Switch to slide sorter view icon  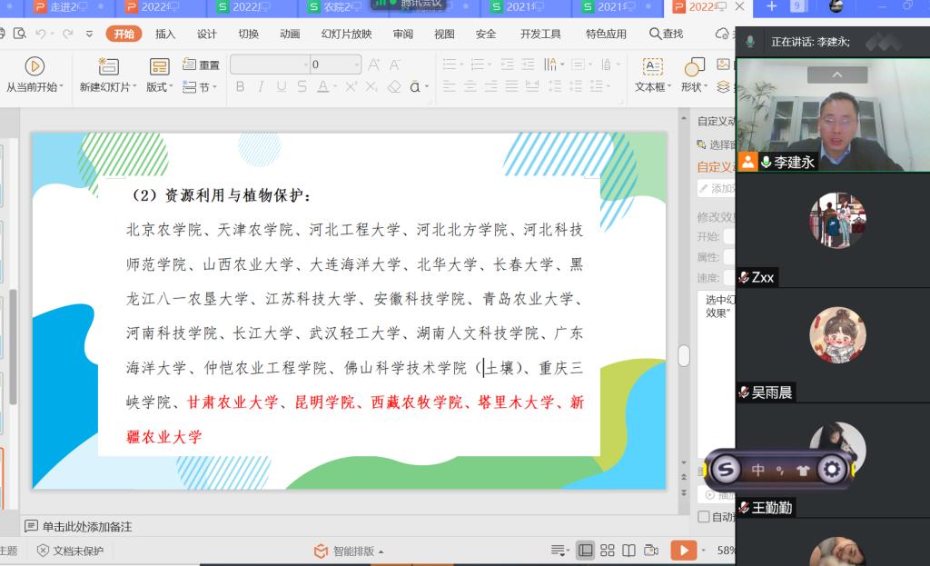click(608, 551)
